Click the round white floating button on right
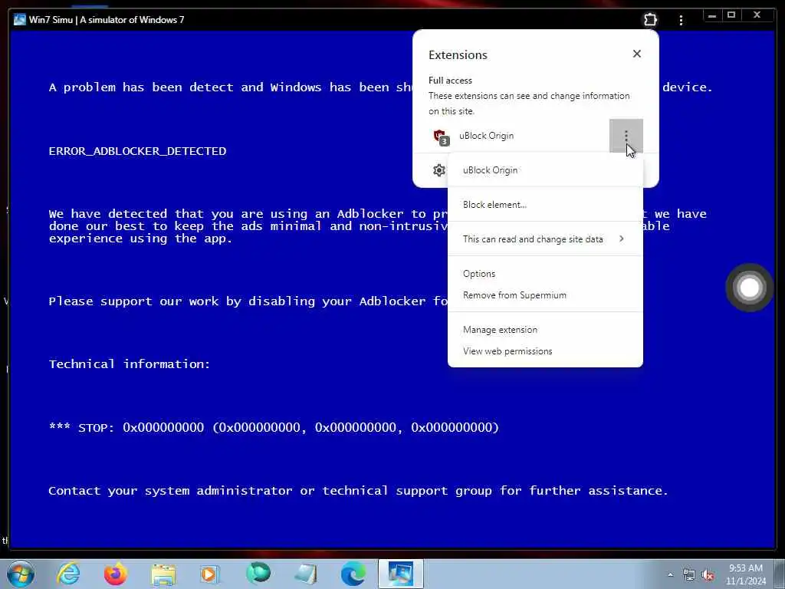The width and height of the screenshot is (785, 589). pyautogui.click(x=750, y=288)
